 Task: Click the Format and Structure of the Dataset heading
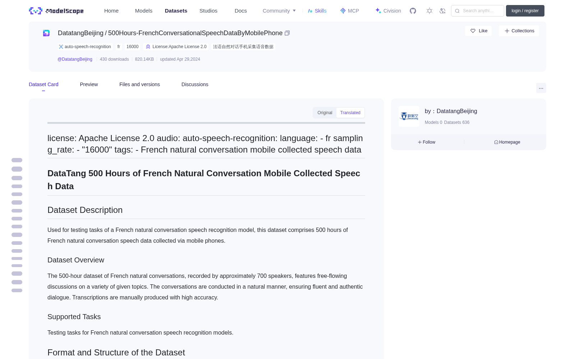[x=116, y=353]
